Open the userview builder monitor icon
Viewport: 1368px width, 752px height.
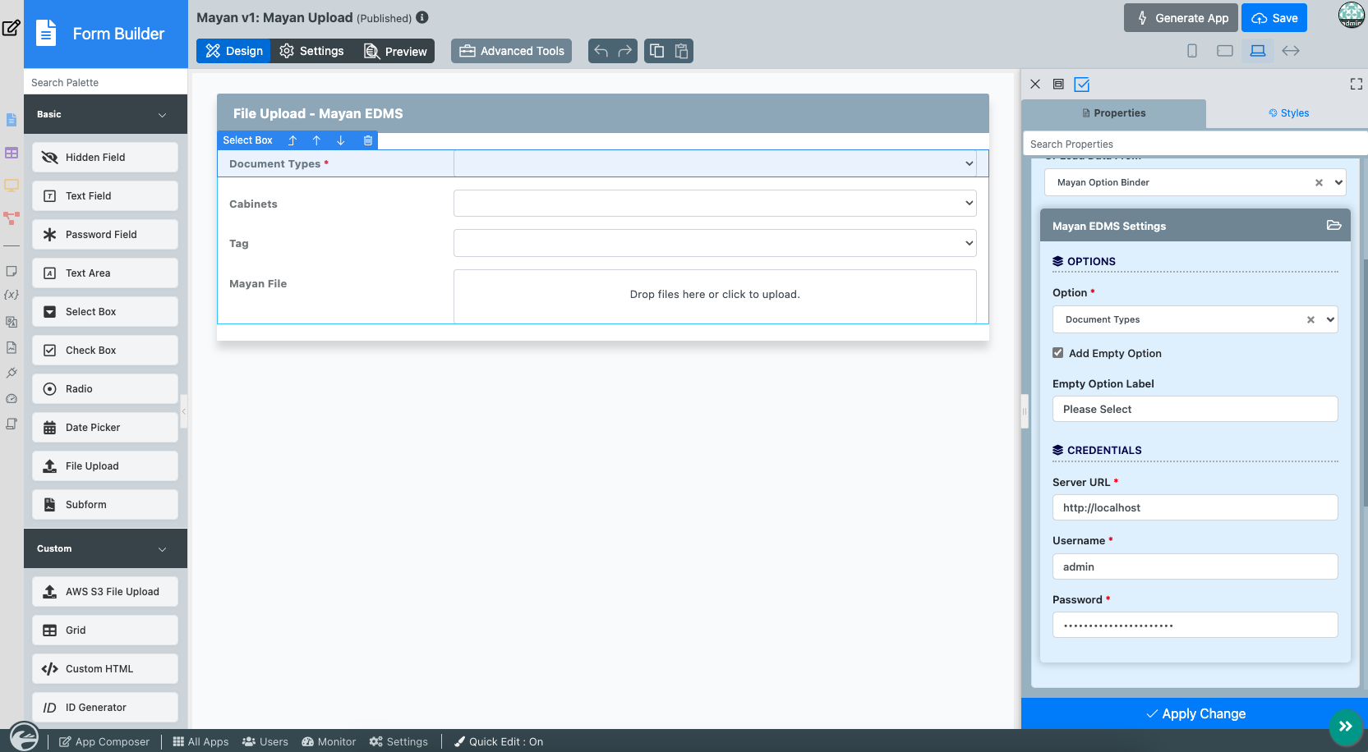pos(12,186)
